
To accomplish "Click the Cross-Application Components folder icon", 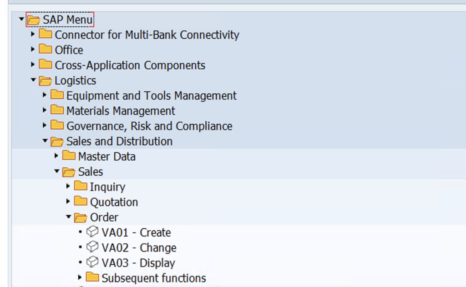I will 45,64.
